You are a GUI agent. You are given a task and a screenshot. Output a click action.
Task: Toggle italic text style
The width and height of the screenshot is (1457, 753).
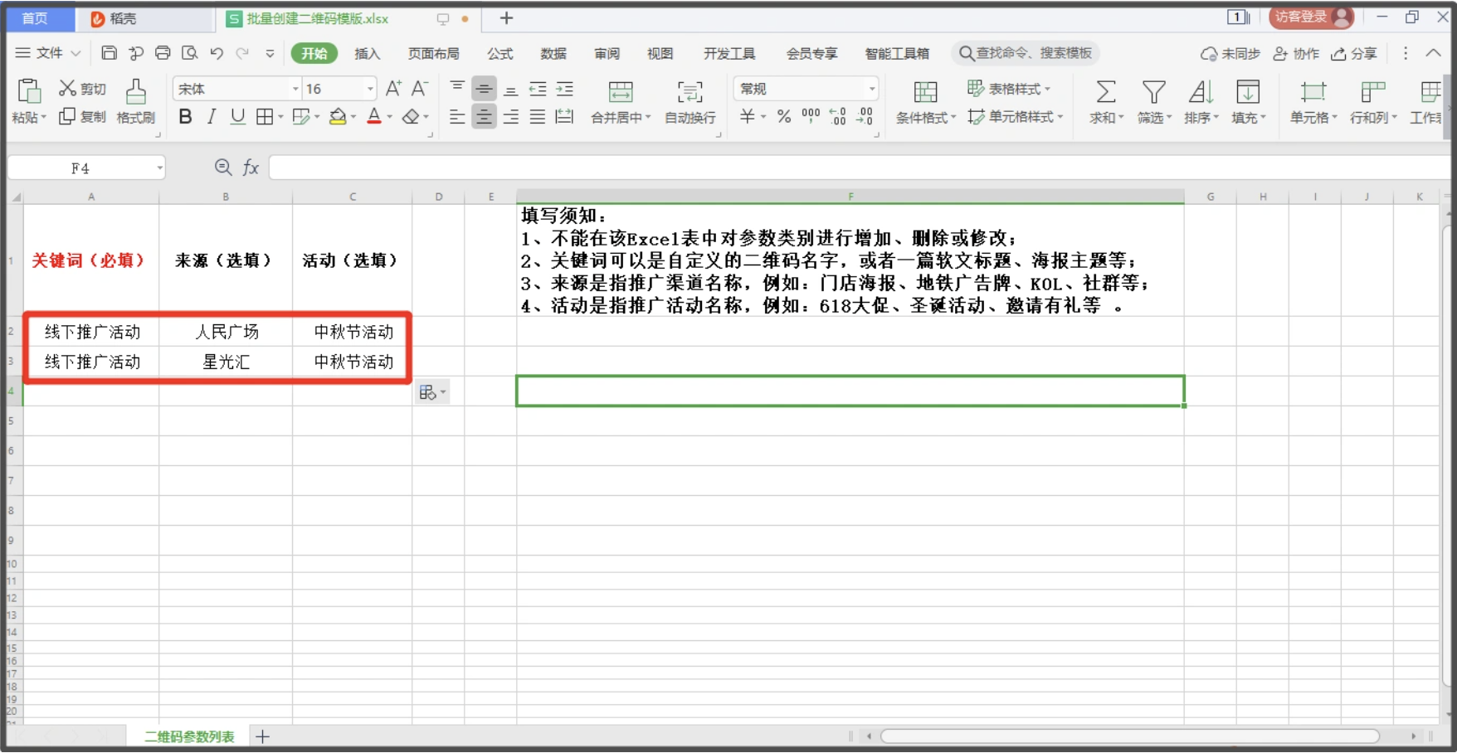(212, 117)
